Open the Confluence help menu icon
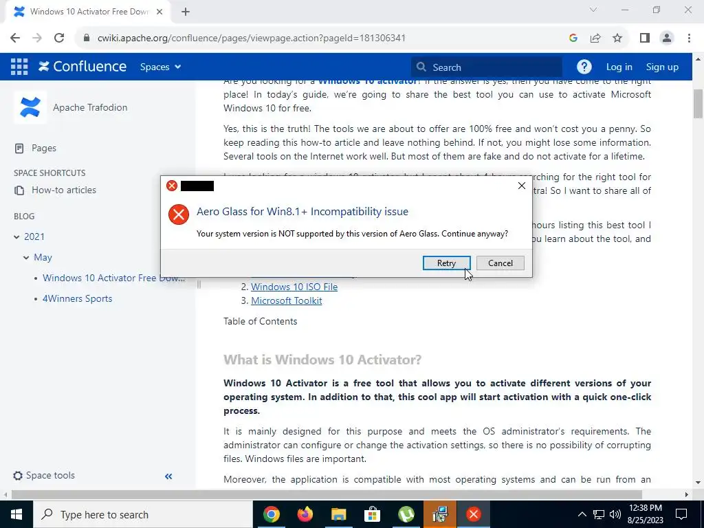 click(584, 67)
